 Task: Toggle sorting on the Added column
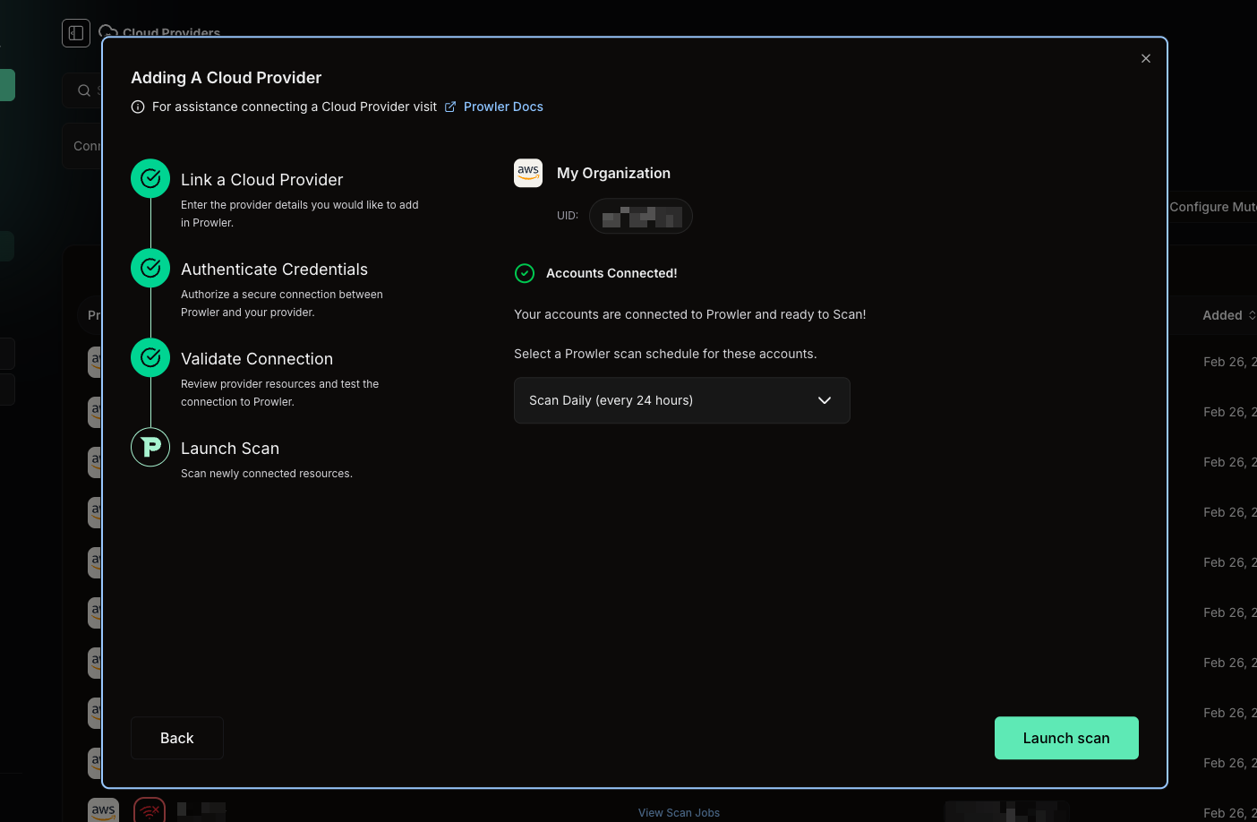pyautogui.click(x=1227, y=314)
